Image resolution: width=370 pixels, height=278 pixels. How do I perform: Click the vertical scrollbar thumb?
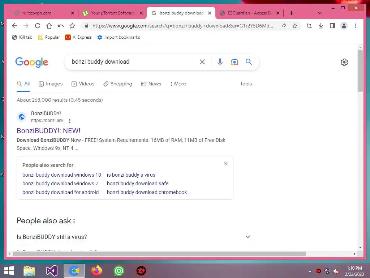pos(360,71)
